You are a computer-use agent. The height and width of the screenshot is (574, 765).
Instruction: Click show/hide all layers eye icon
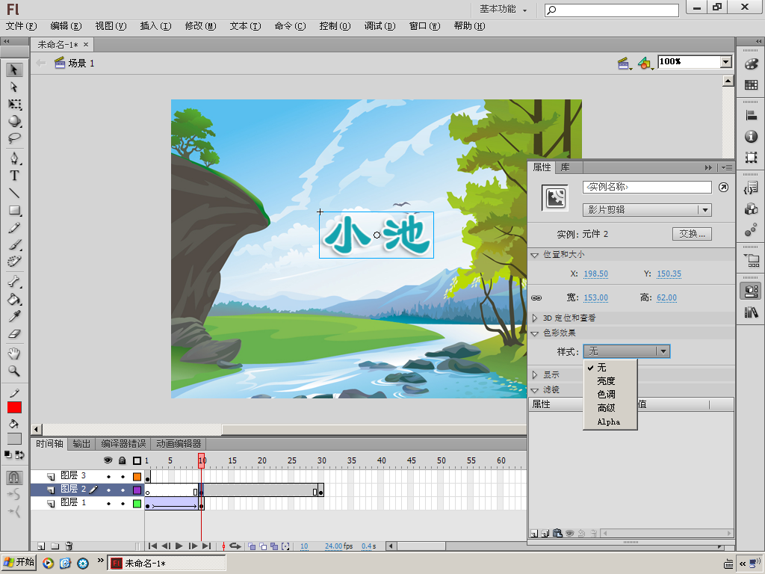point(108,460)
